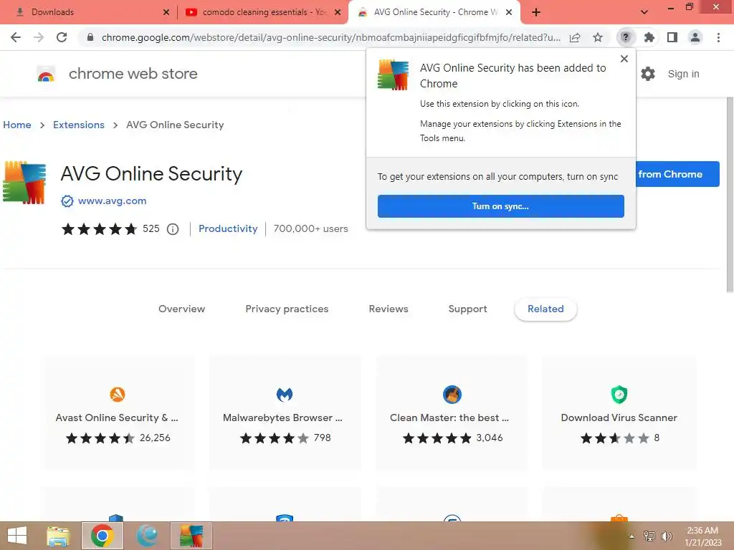
Task: Bookmark this tab with star icon
Action: [598, 37]
